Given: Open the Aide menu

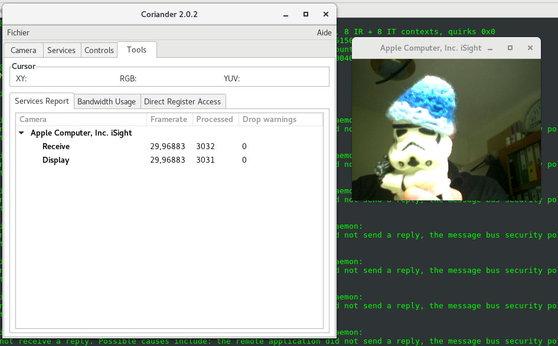Looking at the screenshot, I should [x=324, y=32].
